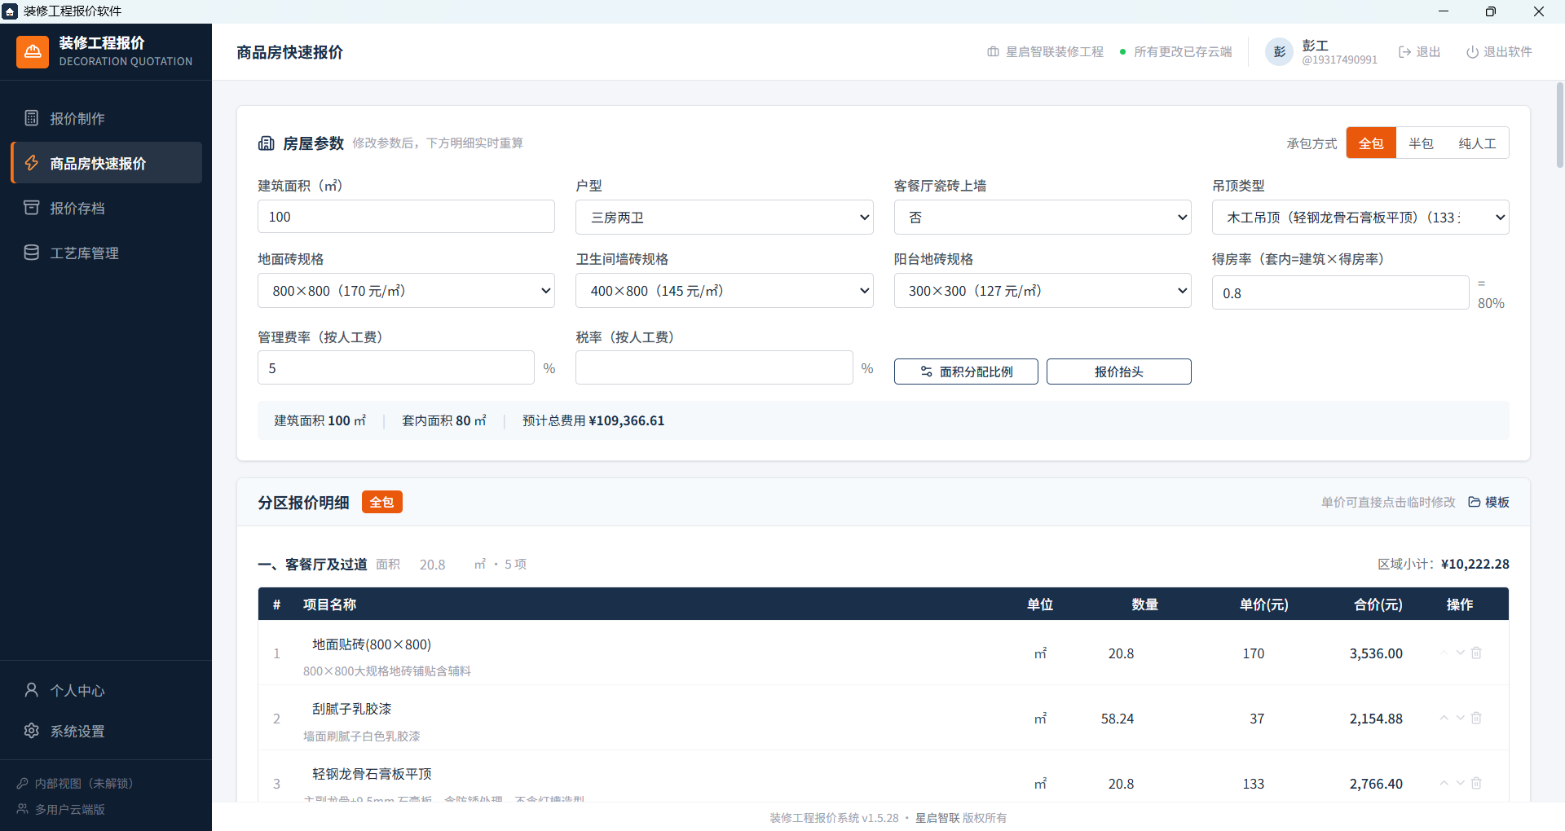Move 轻钢龙骨石膏板平顶 row down

tap(1461, 783)
